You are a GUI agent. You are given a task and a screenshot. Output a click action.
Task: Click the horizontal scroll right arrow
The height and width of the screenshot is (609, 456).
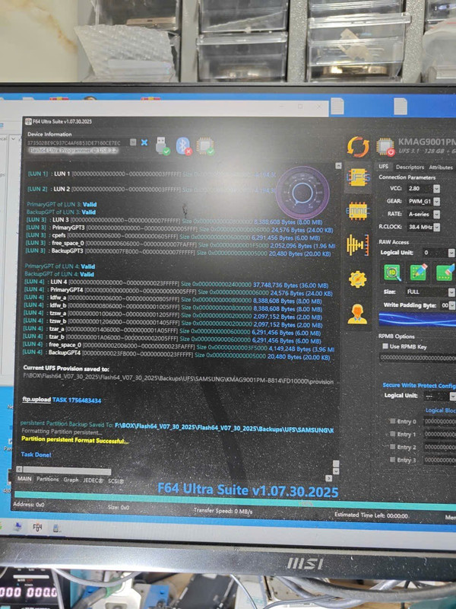328,478
